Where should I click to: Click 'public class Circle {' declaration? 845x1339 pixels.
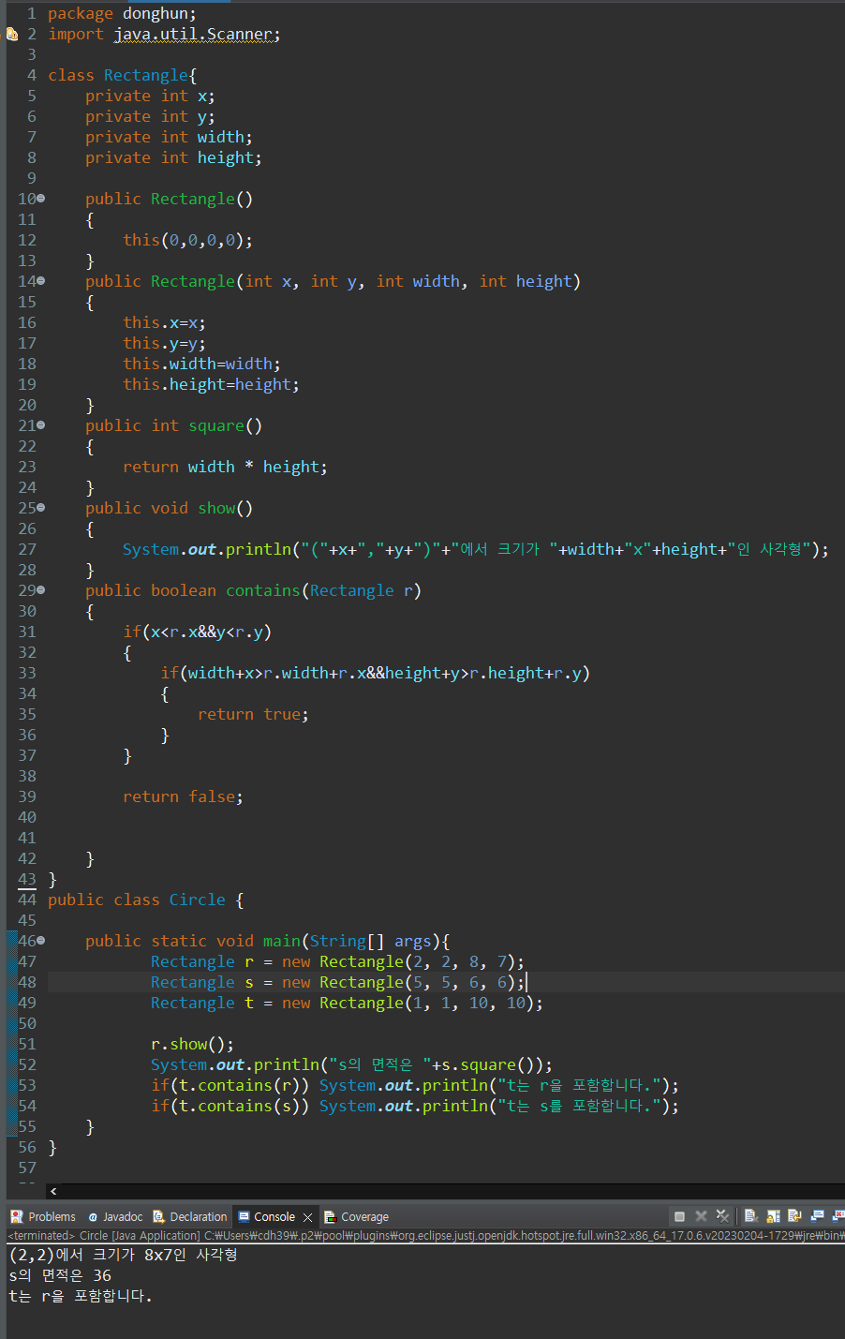145,900
